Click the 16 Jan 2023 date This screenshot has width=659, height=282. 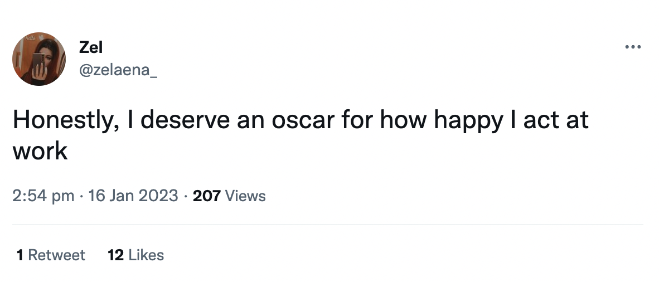(x=133, y=196)
